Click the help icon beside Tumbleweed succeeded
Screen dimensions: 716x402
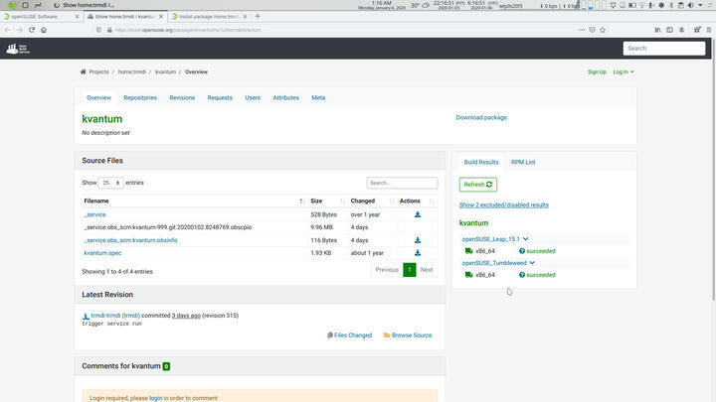(x=522, y=275)
